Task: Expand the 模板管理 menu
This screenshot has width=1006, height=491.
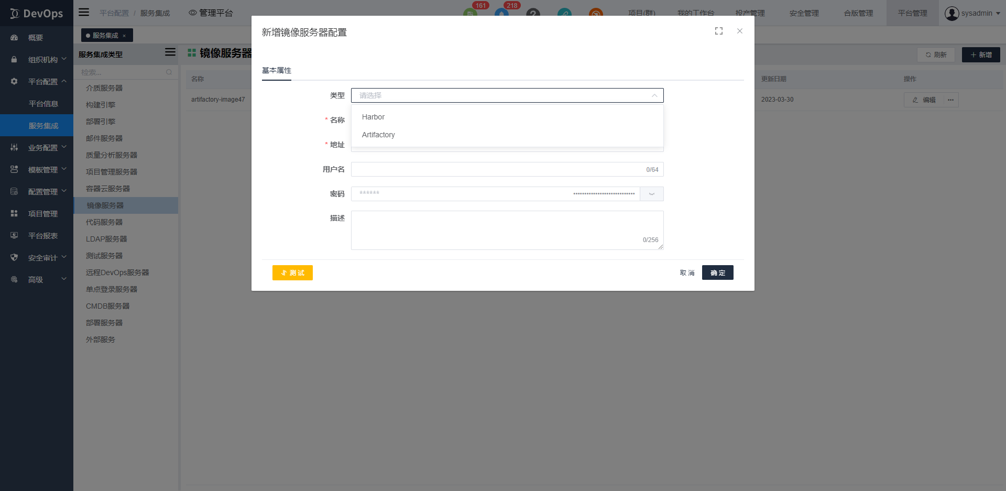Action: pos(64,169)
